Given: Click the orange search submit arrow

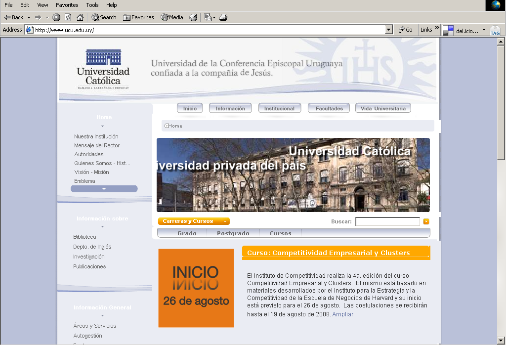Looking at the screenshot, I should click(x=426, y=221).
